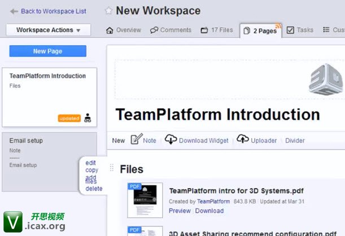The height and width of the screenshot is (236, 345).
Task: Click the Overview house icon
Action: coord(110,30)
